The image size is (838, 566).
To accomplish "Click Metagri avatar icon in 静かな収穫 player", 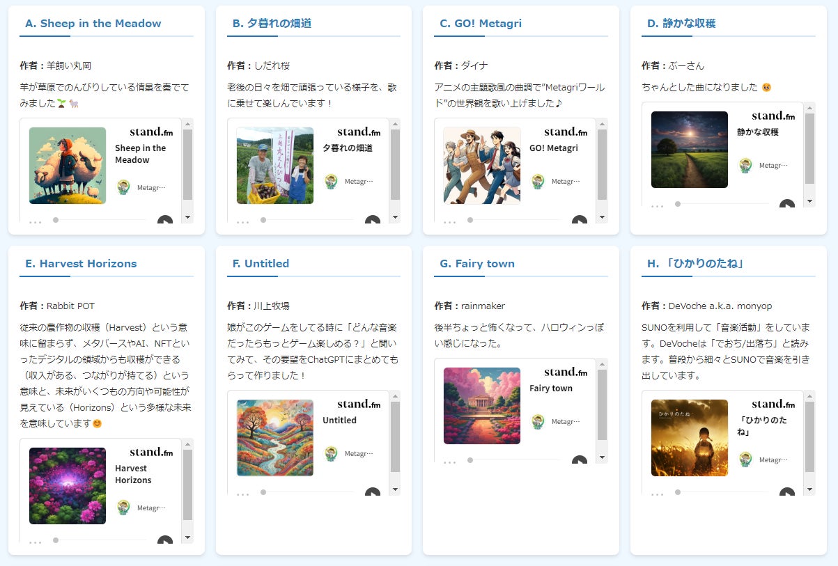I will (x=745, y=165).
